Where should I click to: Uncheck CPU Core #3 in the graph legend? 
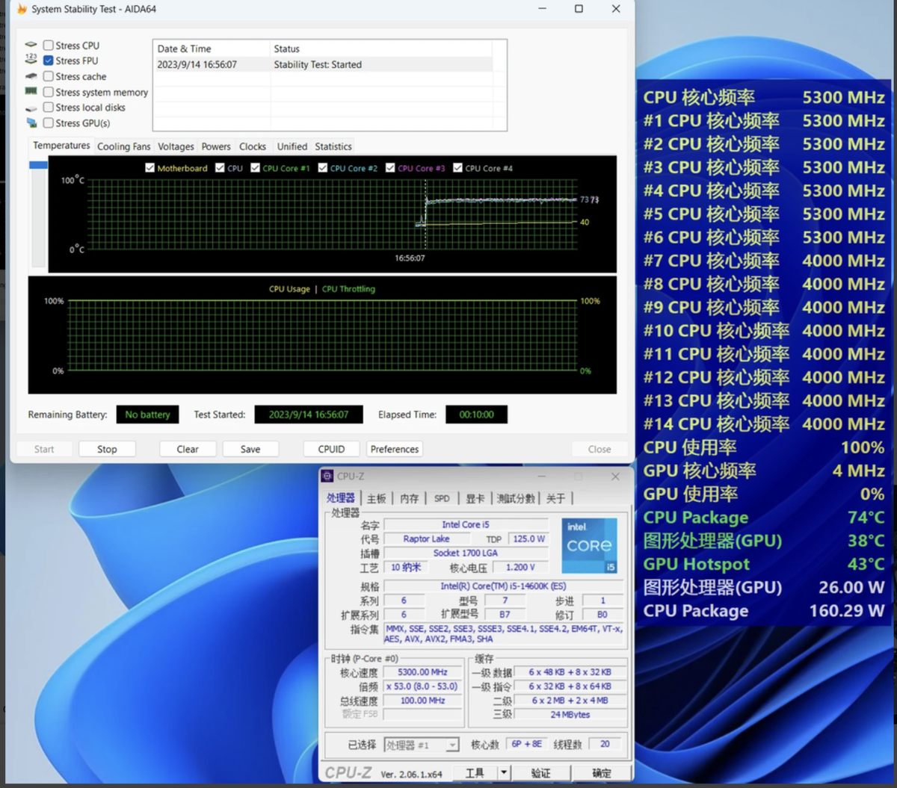coord(390,168)
